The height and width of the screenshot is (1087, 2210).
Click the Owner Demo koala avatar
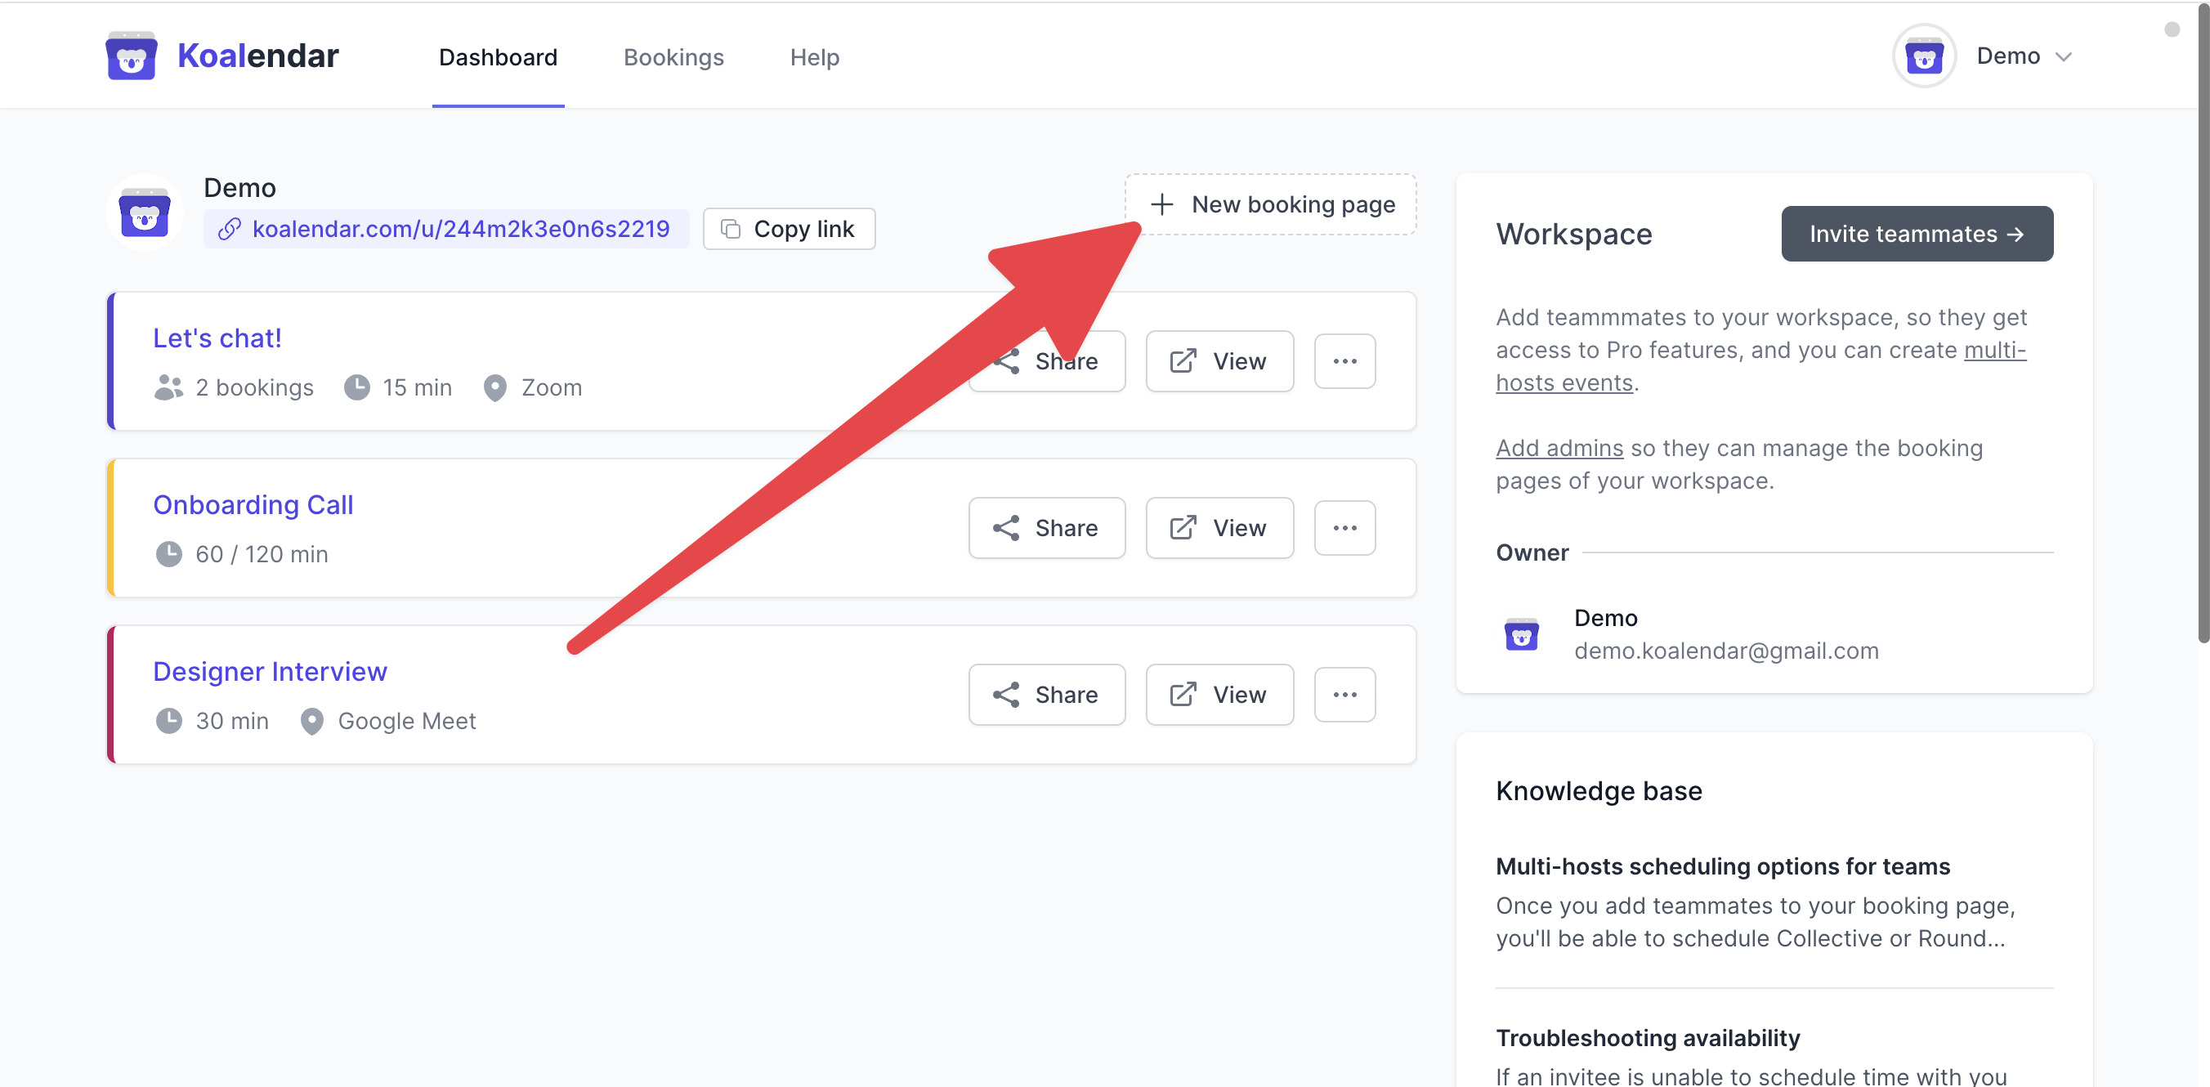pyautogui.click(x=1521, y=634)
